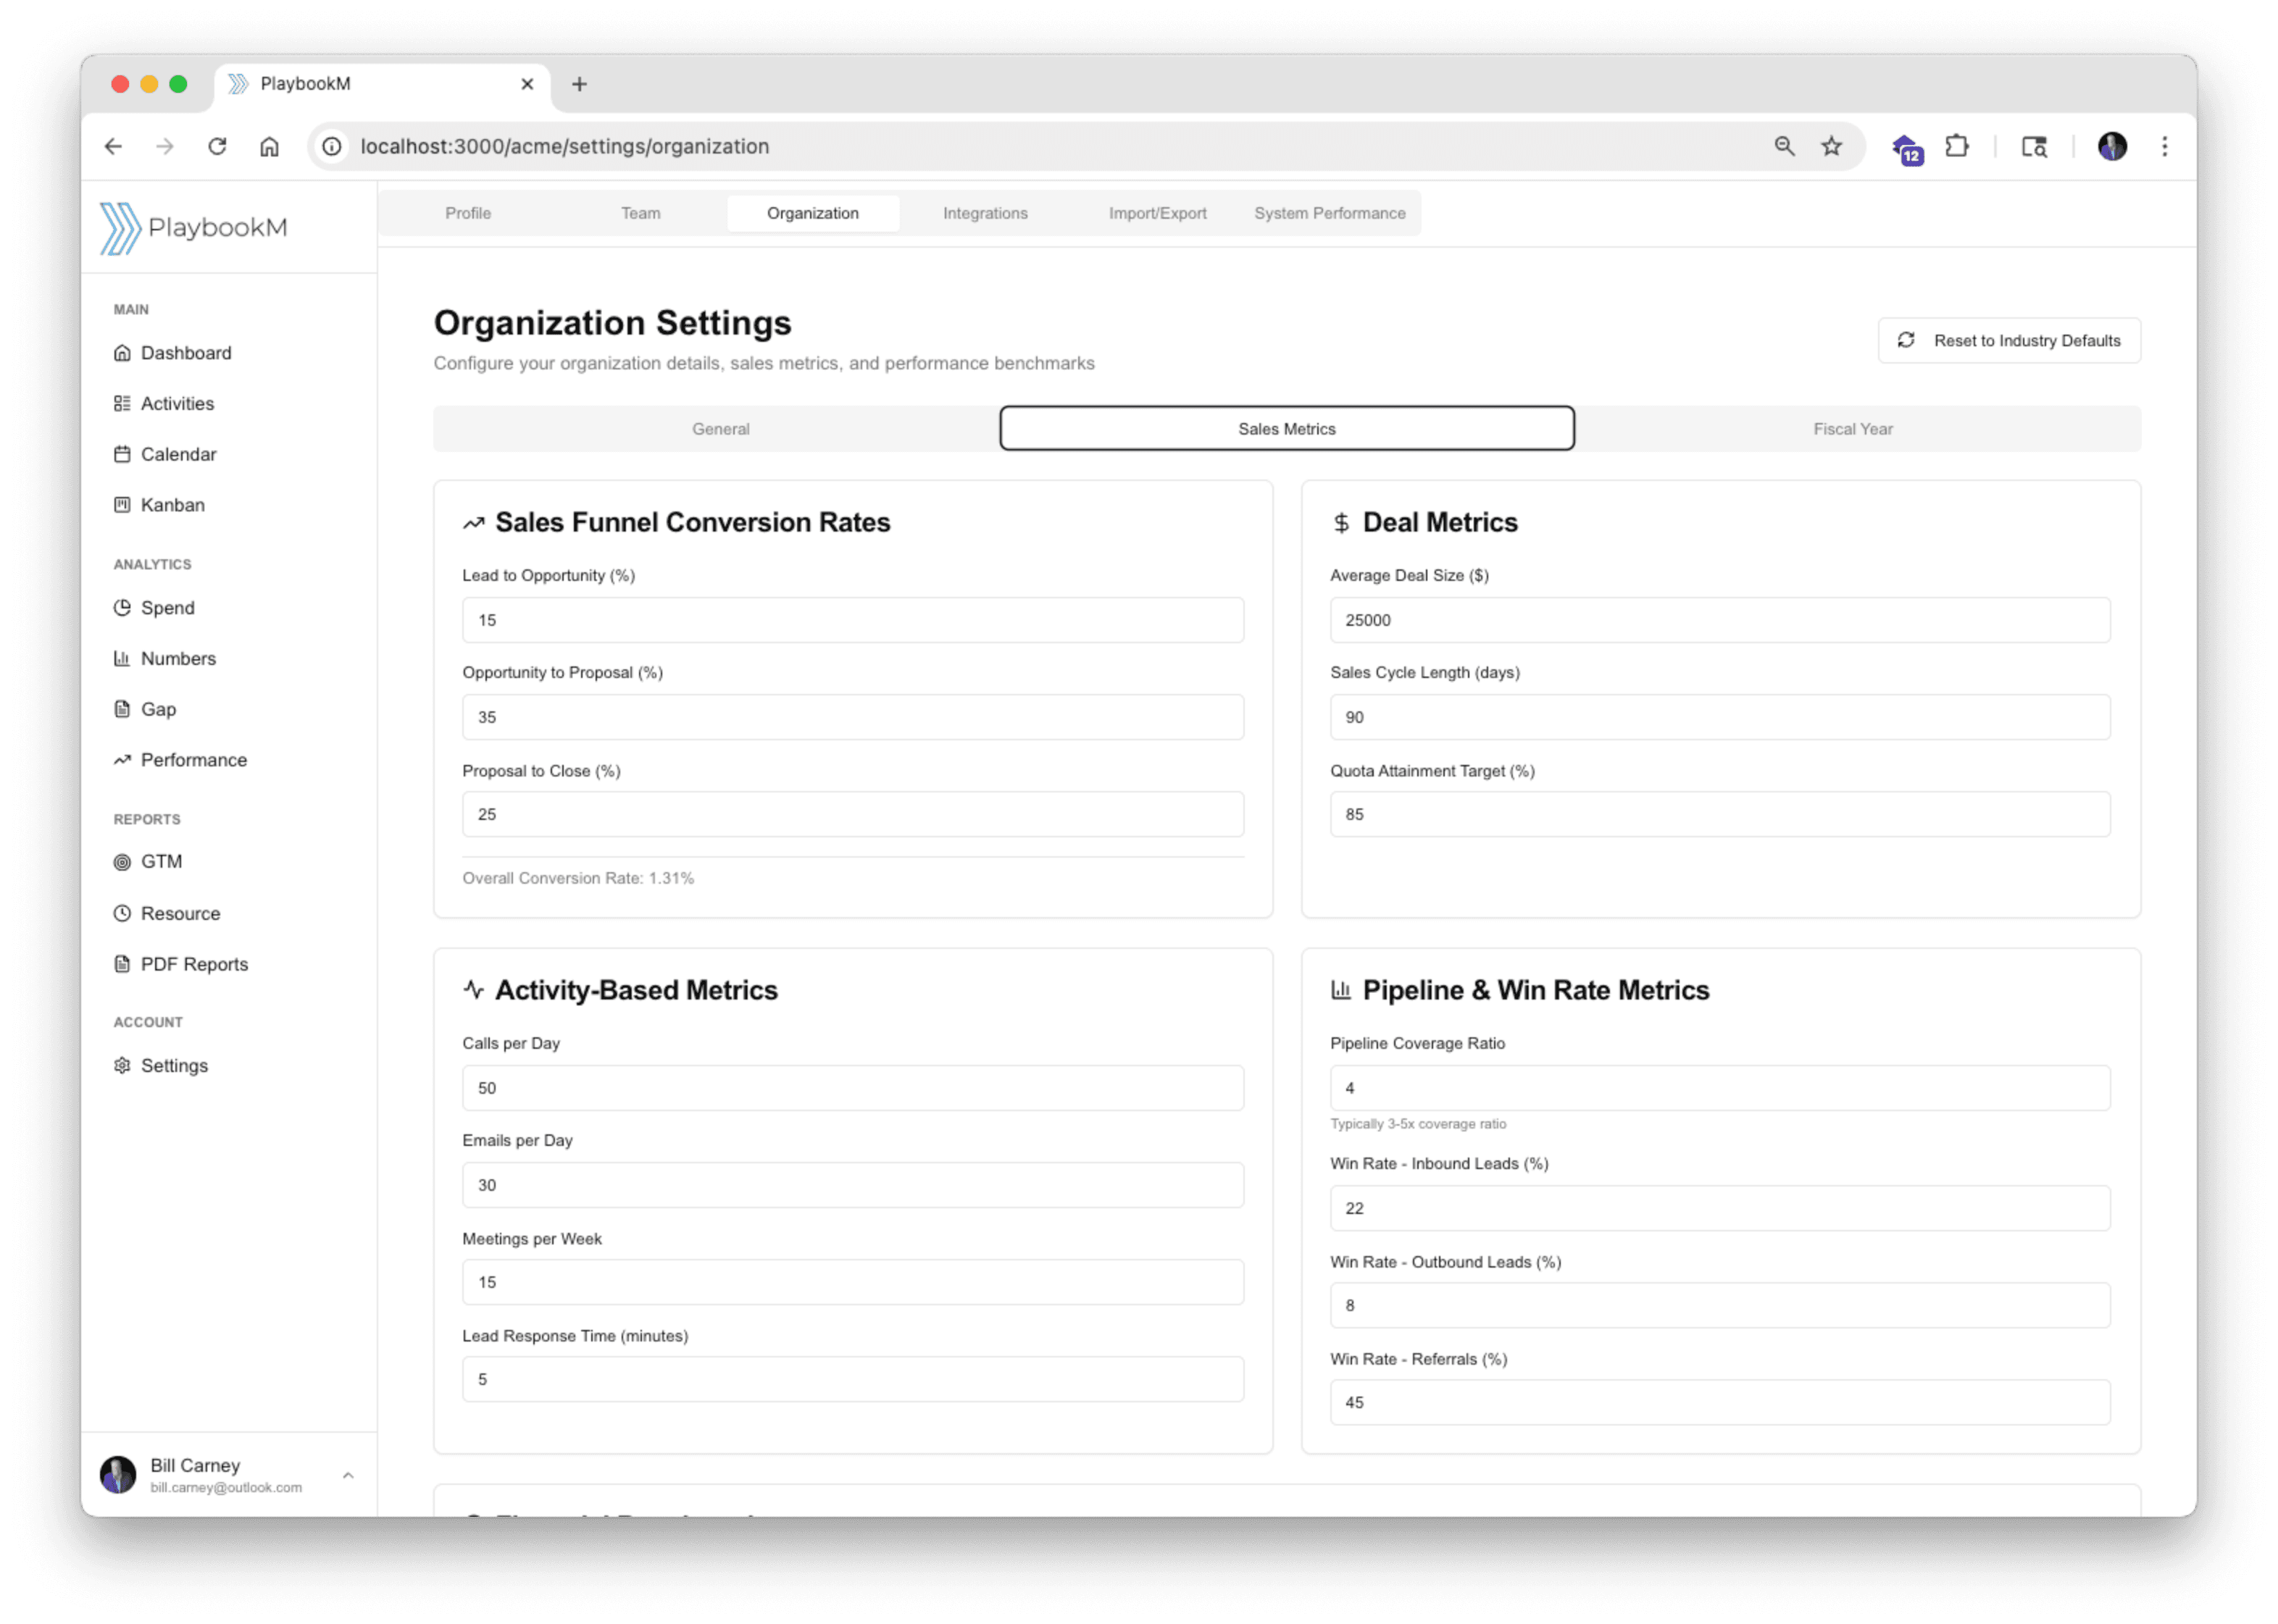Image resolution: width=2278 pixels, height=1624 pixels.
Task: Switch to the Team tab
Action: pos(640,213)
